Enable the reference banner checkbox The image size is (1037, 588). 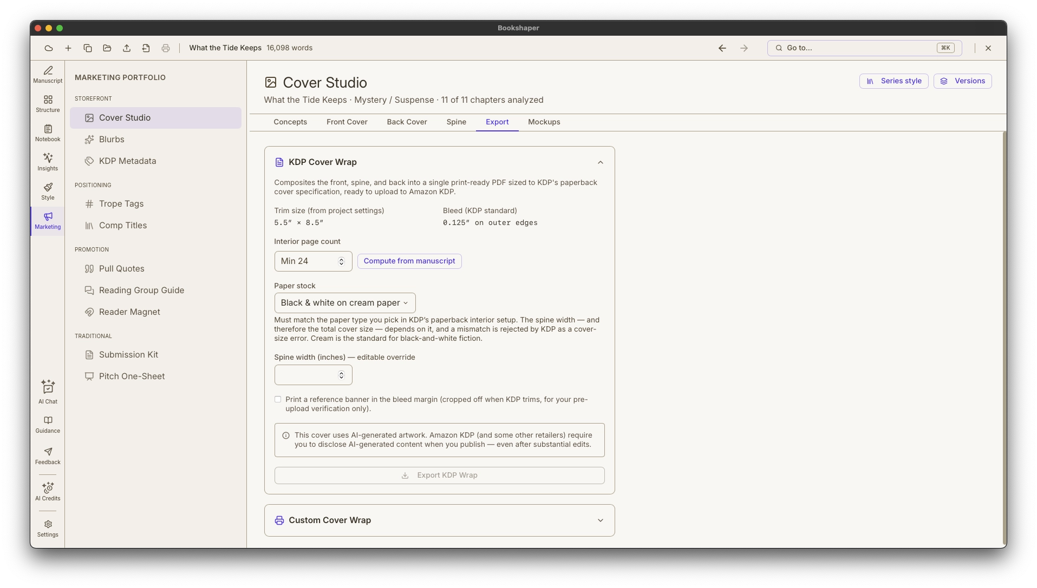[278, 399]
